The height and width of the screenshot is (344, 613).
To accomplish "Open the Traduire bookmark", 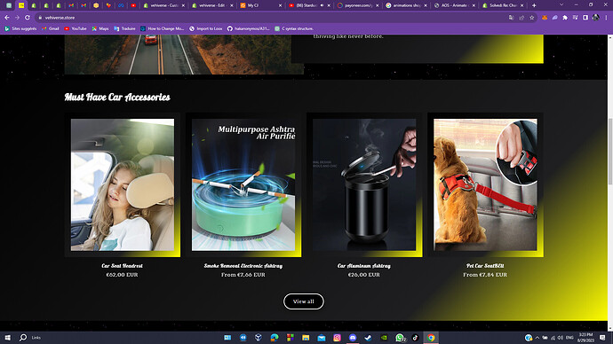I will [124, 28].
